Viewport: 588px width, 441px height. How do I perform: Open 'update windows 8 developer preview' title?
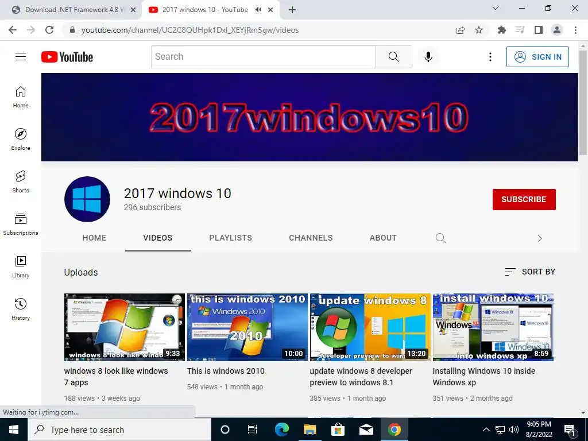[x=361, y=377]
